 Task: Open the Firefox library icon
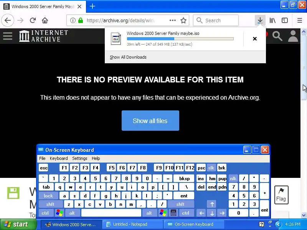[x=272, y=20]
